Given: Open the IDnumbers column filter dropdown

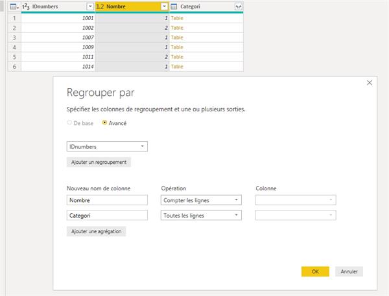Looking at the screenshot, I should point(89,6).
